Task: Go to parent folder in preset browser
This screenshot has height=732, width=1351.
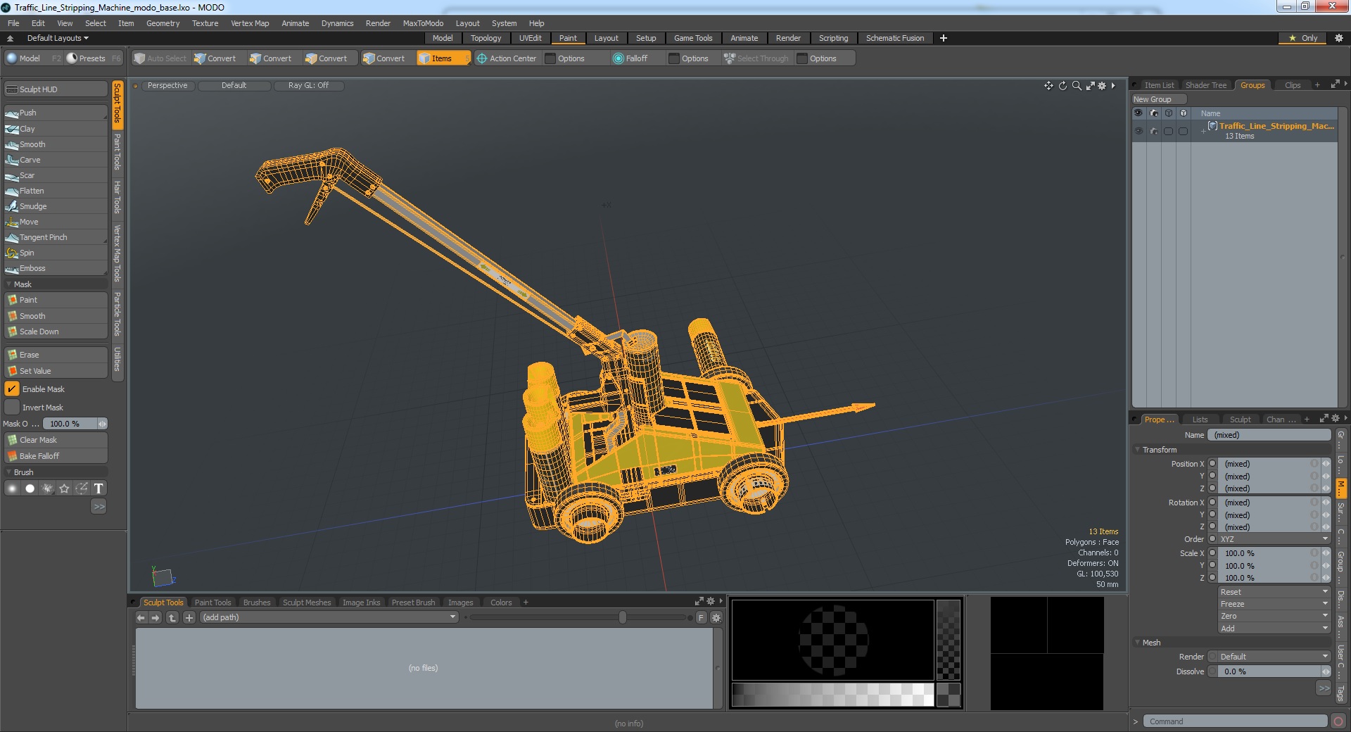Action: pos(172,618)
